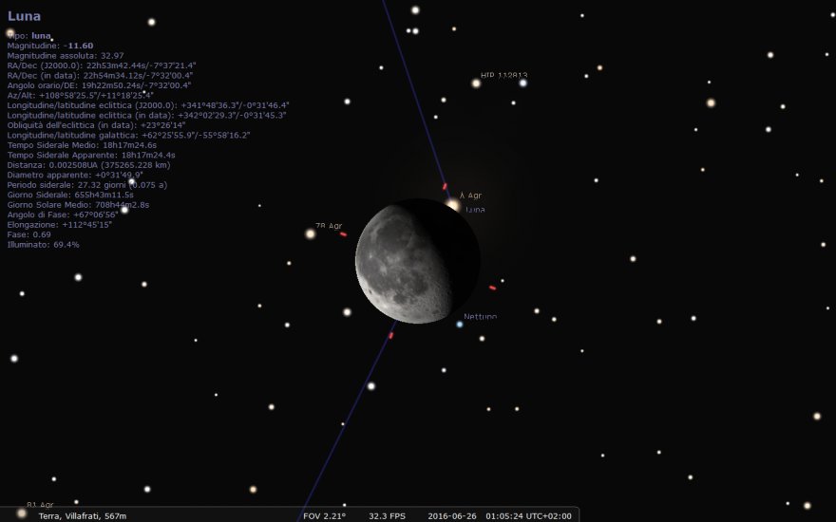Click the FOV 2.21° readout

pos(324,515)
